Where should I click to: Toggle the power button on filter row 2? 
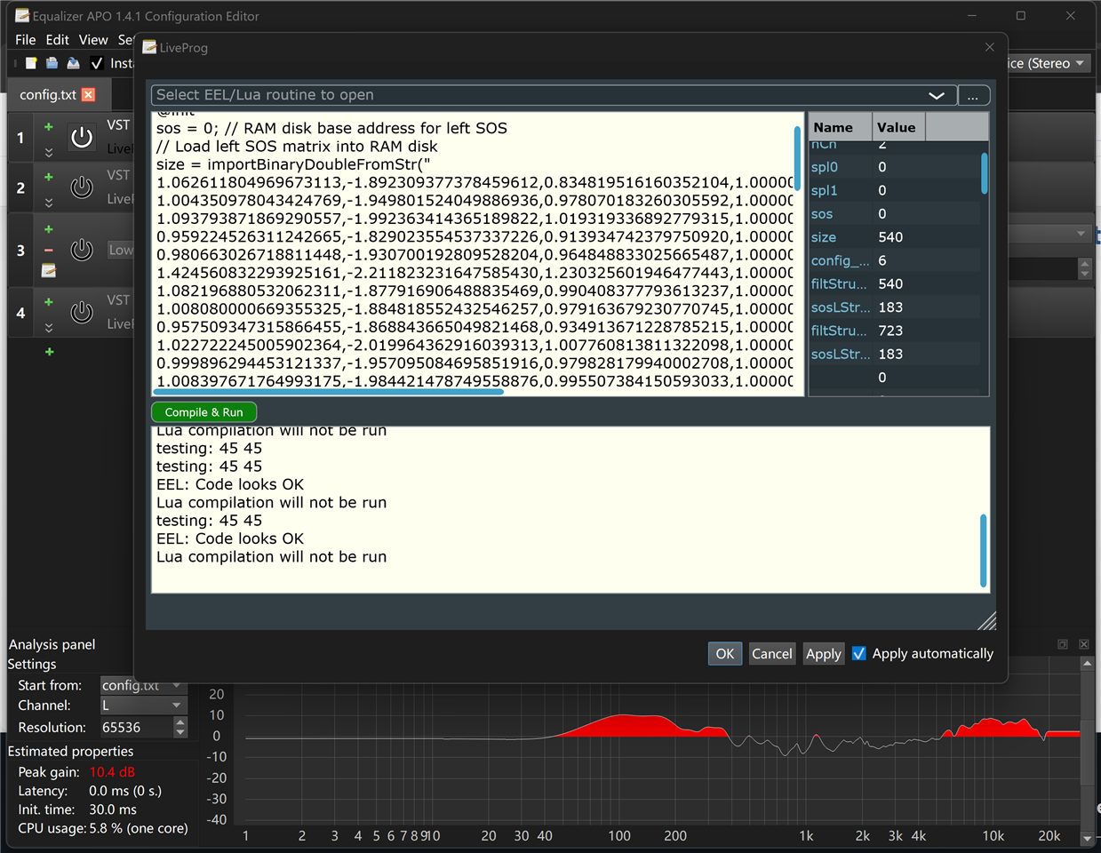[x=82, y=187]
